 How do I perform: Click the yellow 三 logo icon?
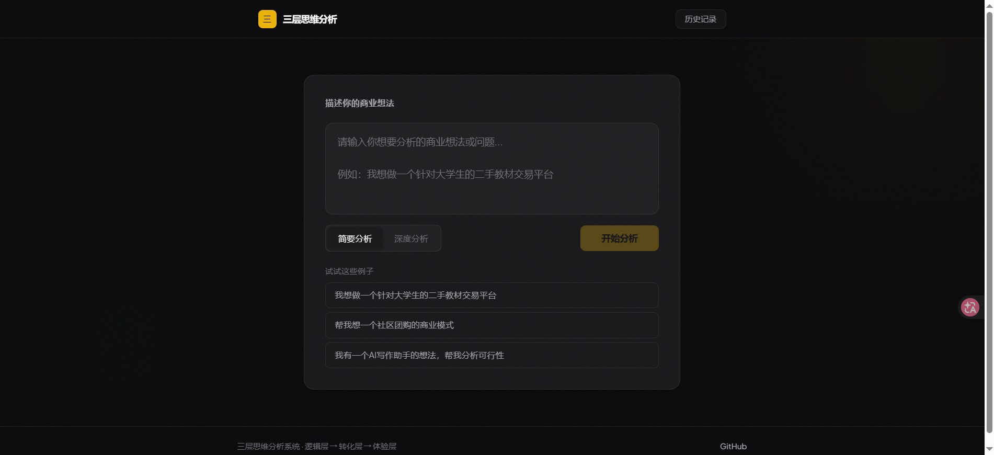pos(267,19)
